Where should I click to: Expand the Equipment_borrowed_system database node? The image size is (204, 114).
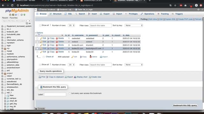(2, 26)
